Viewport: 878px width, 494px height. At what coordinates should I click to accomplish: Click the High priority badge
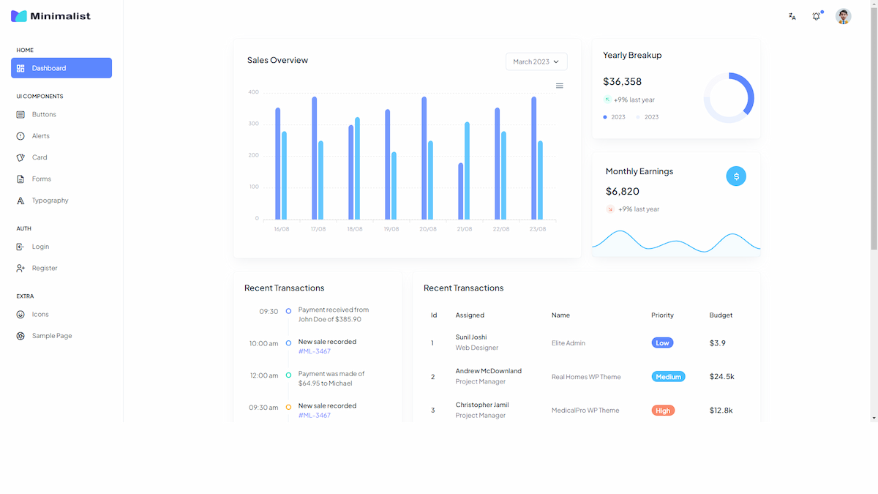click(663, 411)
